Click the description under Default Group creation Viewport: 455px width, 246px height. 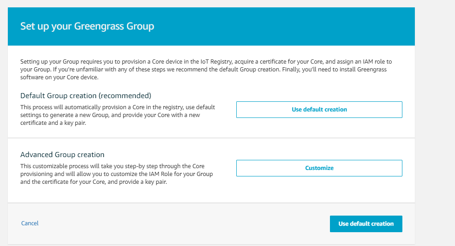[118, 115]
